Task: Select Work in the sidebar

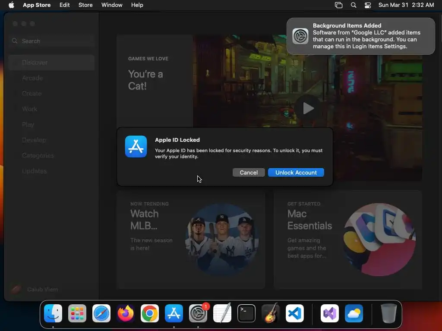Action: [52, 109]
